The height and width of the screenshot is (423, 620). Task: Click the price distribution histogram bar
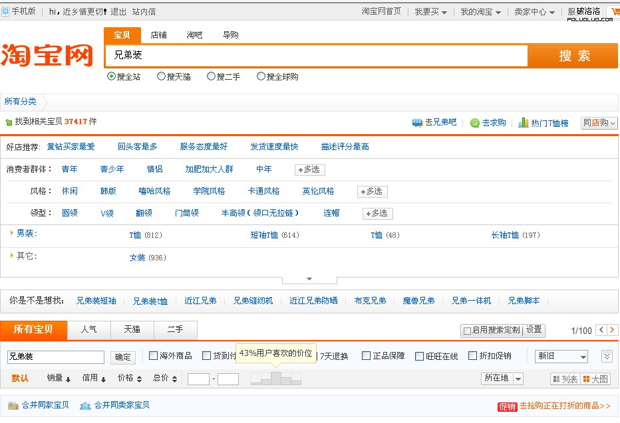tap(276, 379)
